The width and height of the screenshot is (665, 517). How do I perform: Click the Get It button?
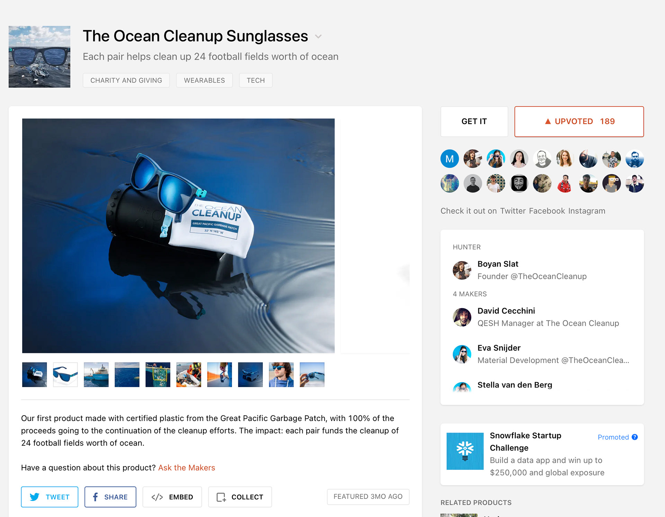tap(474, 122)
